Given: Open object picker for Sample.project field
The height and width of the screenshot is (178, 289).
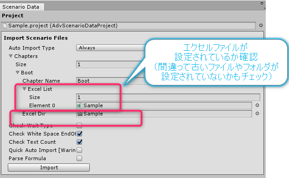Looking at the screenshot, I should click(x=261, y=26).
